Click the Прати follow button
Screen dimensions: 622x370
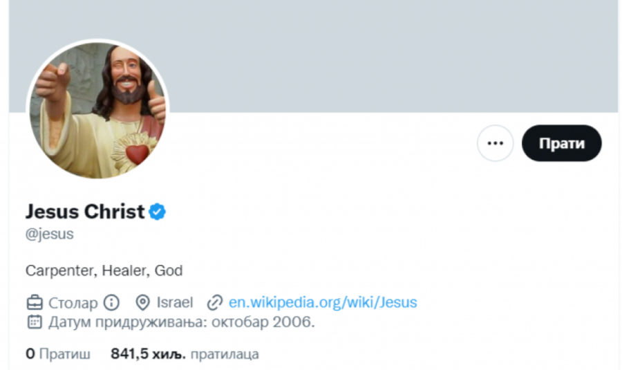[561, 143]
